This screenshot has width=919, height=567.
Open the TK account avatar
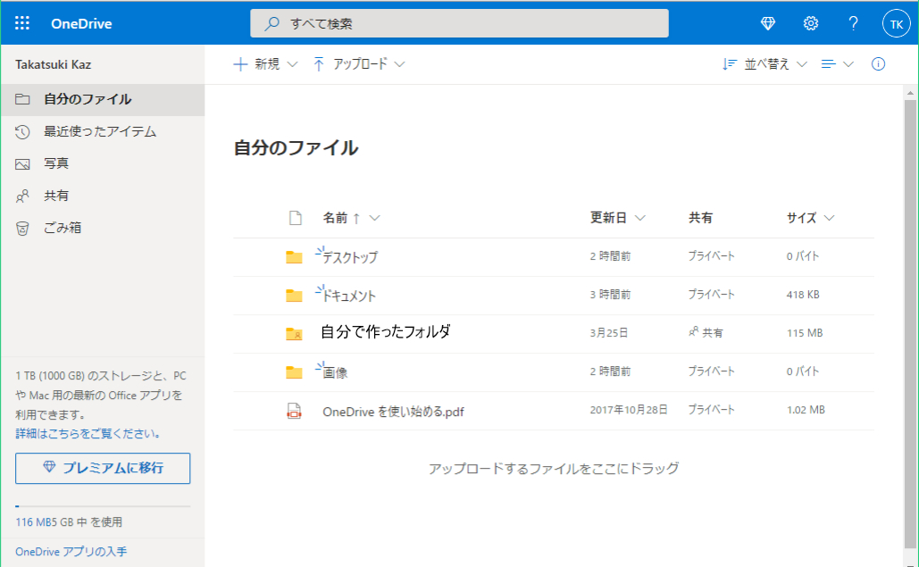896,24
